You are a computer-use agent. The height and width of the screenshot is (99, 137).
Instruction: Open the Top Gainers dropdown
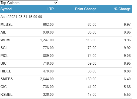[x=29, y=3]
